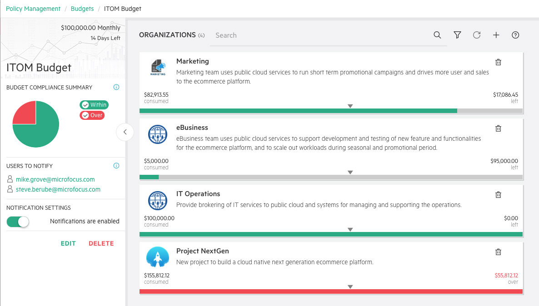Go to Policy Management breadcrumb
The height and width of the screenshot is (306, 539).
[x=33, y=9]
